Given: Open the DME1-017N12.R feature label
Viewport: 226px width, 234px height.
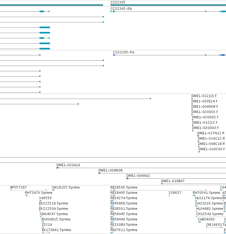Looking at the screenshot, I should pyautogui.click(x=211, y=133).
